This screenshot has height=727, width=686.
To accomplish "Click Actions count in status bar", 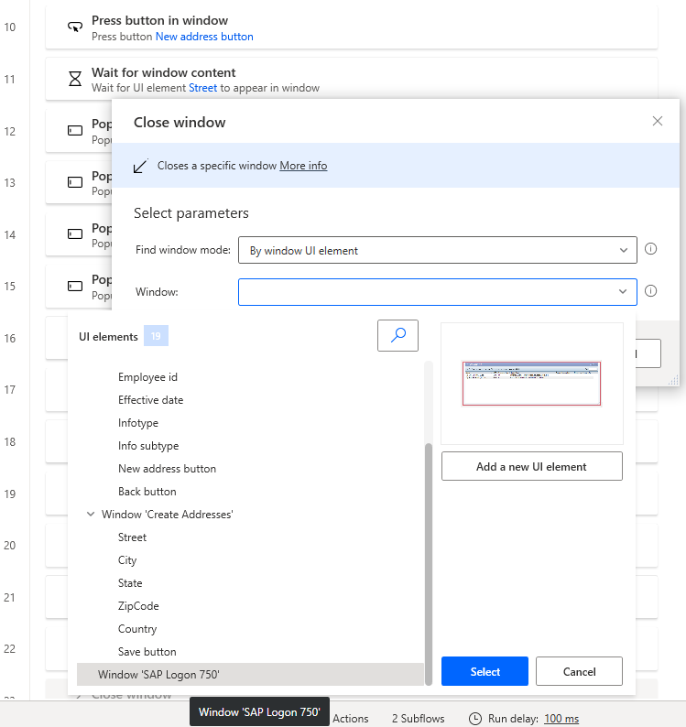I will coord(350,719).
